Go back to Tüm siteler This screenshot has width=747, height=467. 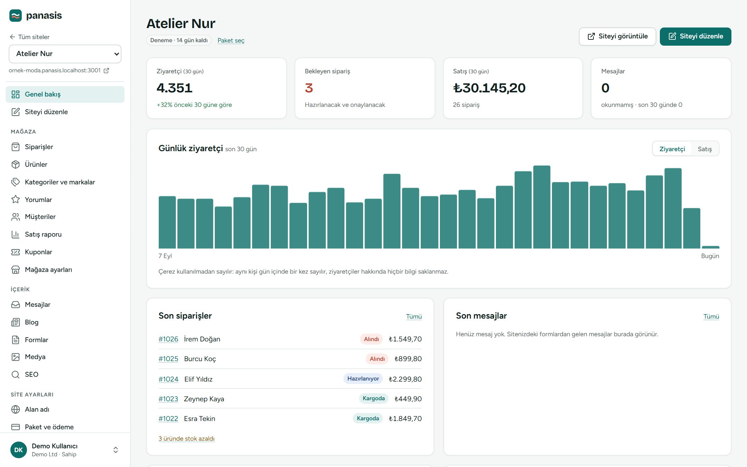[x=29, y=37]
